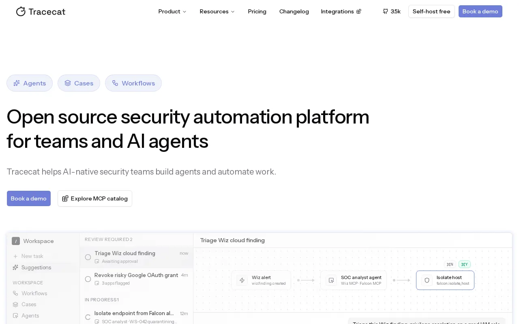Viewport: 519px width, 324px height.
Task: Open the Changelog page
Action: (294, 11)
